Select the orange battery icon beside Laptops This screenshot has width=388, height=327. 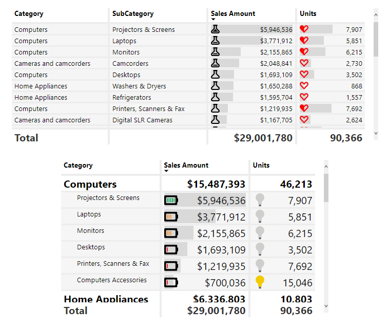coord(171,217)
